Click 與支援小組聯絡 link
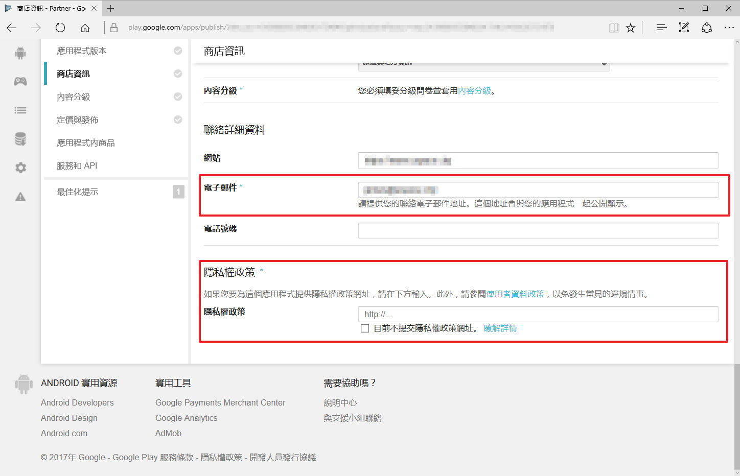The width and height of the screenshot is (740, 476). [x=353, y=418]
